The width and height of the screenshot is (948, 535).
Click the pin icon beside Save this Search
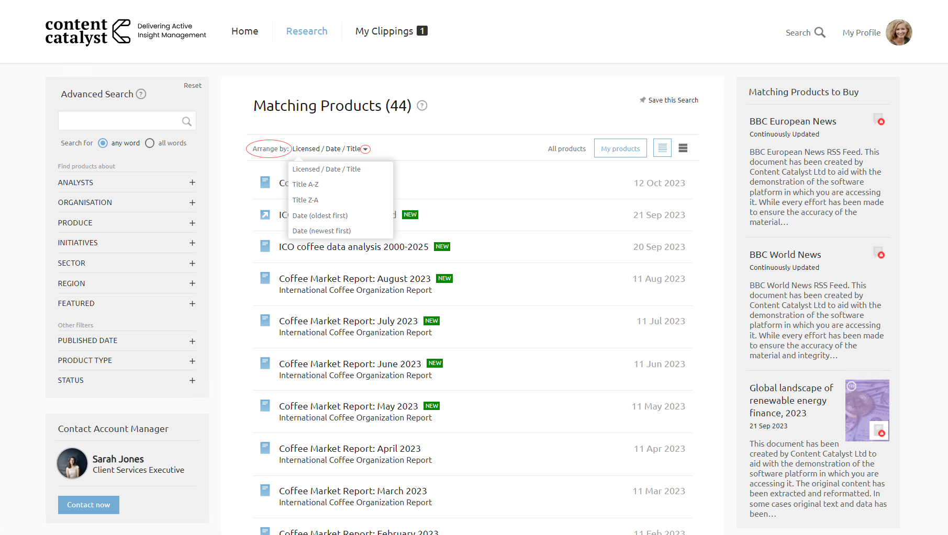coord(642,100)
